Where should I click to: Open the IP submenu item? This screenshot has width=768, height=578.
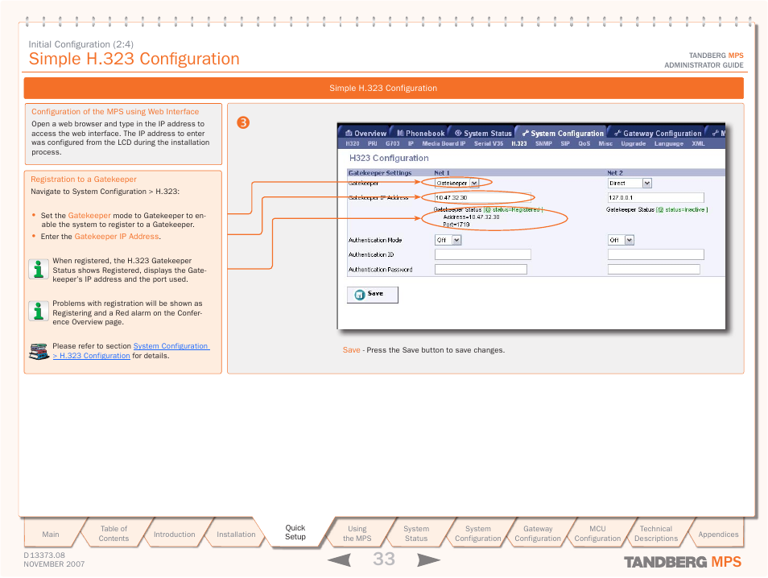pyautogui.click(x=411, y=143)
